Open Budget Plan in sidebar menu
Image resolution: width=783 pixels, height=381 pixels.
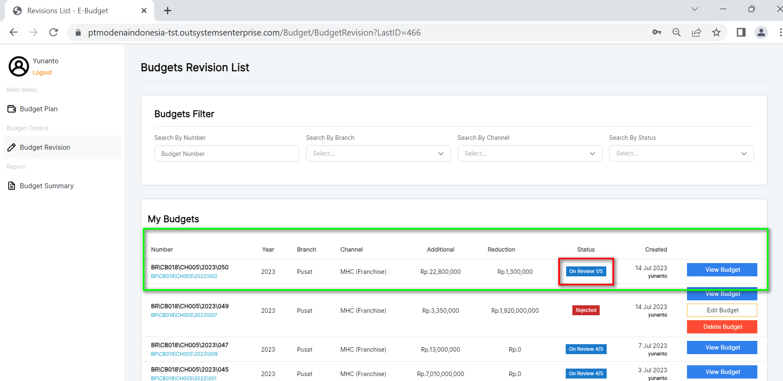38,109
